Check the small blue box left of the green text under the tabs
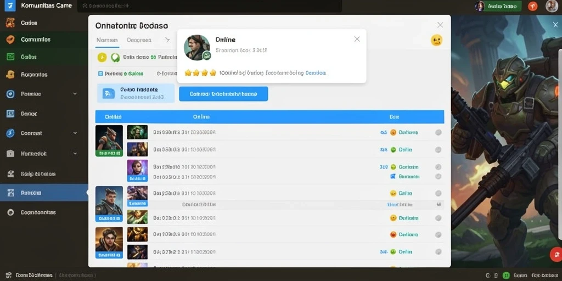 100,74
